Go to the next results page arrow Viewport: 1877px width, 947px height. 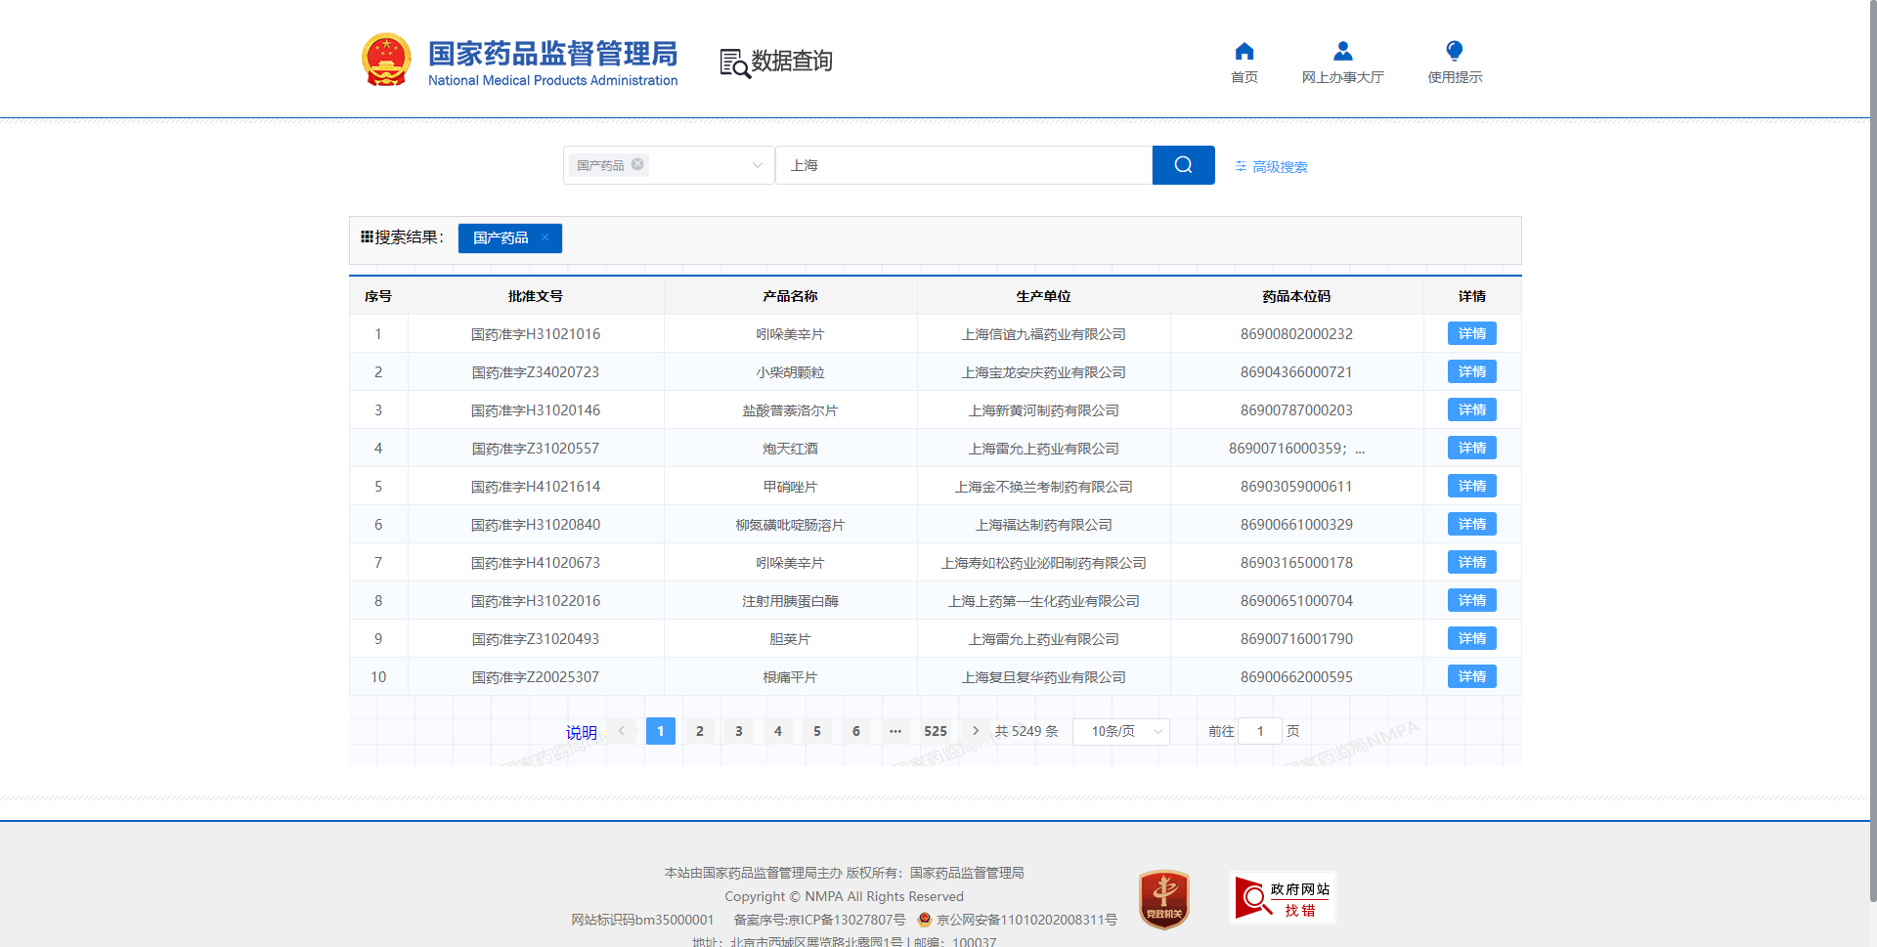tap(975, 731)
